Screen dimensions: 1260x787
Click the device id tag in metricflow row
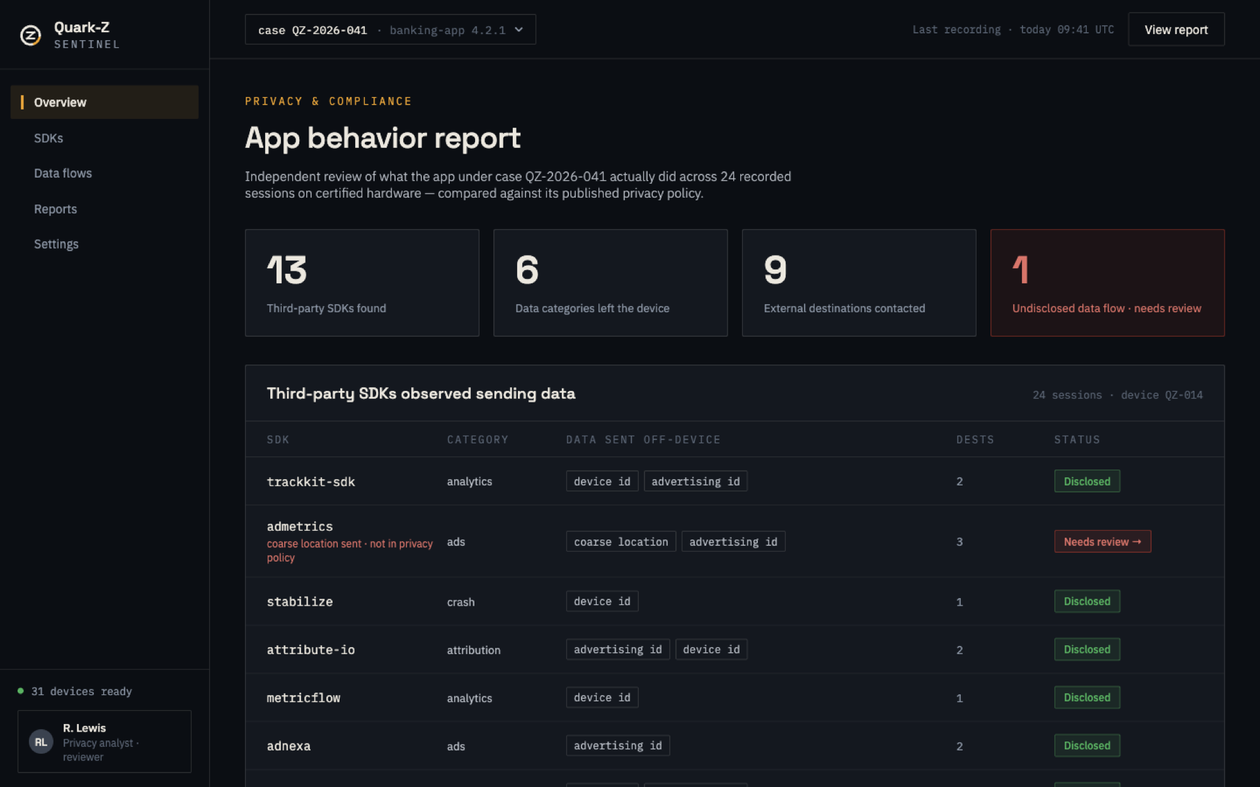point(602,698)
